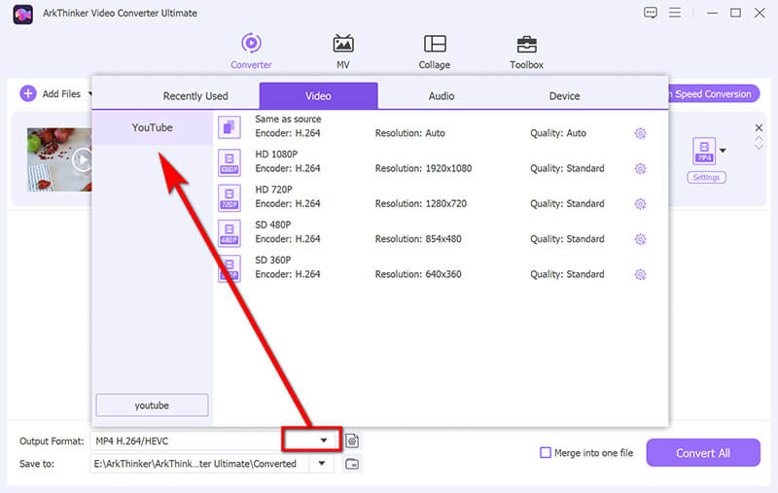Select the Same as source format icon
The width and height of the screenshot is (778, 493).
(230, 127)
